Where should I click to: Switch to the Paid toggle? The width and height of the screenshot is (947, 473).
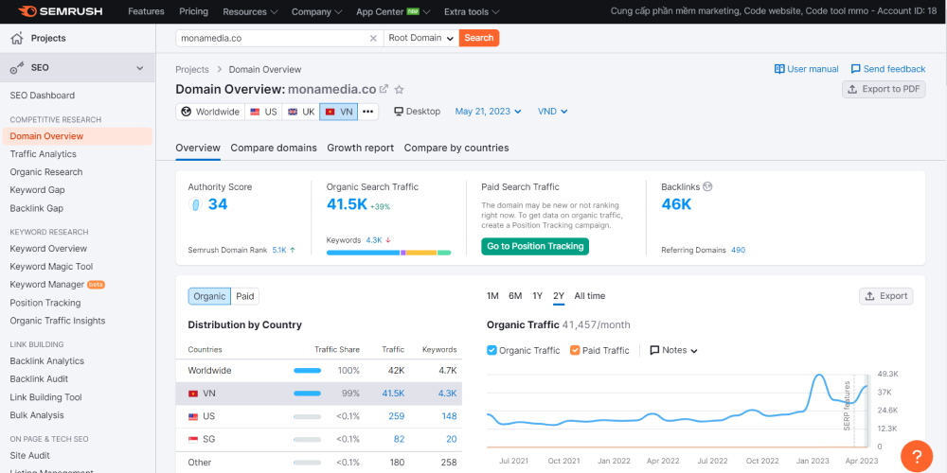tap(245, 296)
